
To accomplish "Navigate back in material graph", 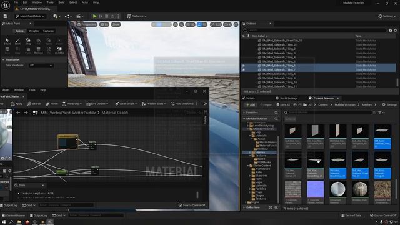I will click(18, 112).
